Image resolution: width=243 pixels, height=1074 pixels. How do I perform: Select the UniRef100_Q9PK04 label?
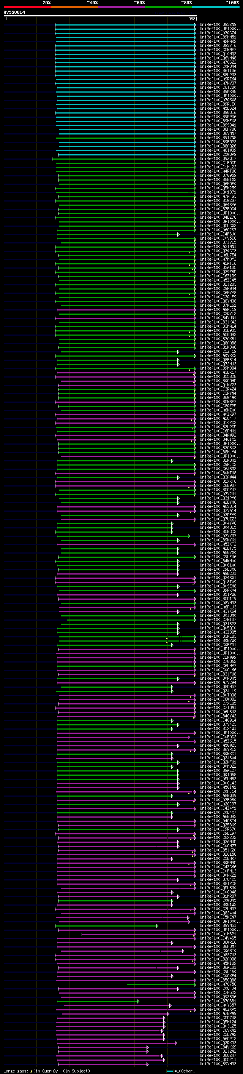point(218,591)
